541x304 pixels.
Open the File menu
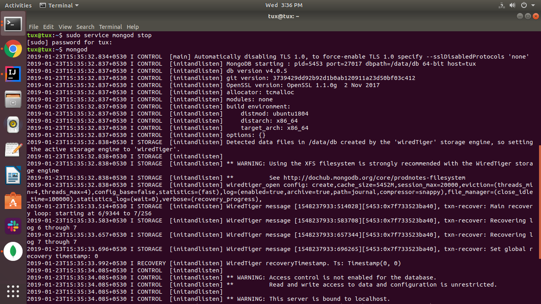point(34,27)
